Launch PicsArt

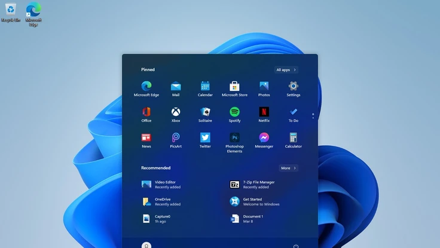coord(176,140)
